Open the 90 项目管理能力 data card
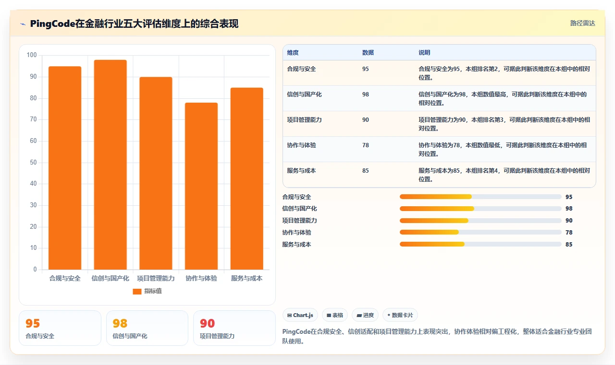The width and height of the screenshot is (615, 365). pos(234,328)
